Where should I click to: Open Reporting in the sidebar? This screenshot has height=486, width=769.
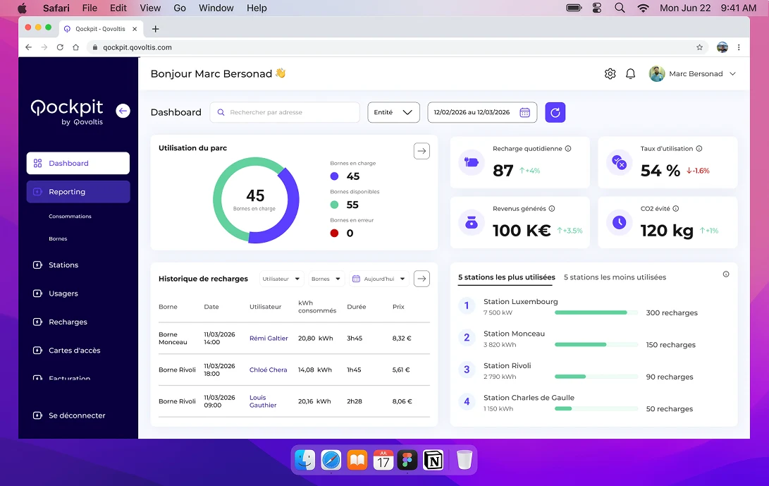point(78,192)
